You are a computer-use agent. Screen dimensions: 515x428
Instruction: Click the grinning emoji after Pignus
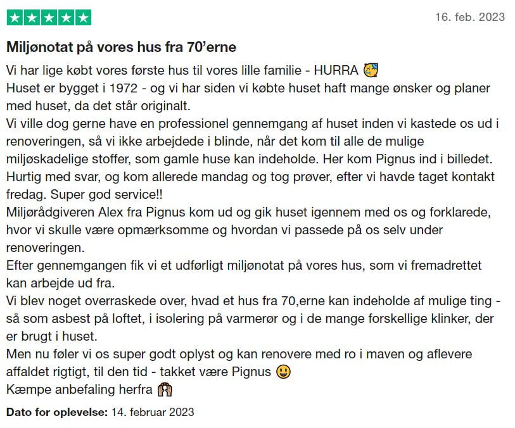(283, 372)
